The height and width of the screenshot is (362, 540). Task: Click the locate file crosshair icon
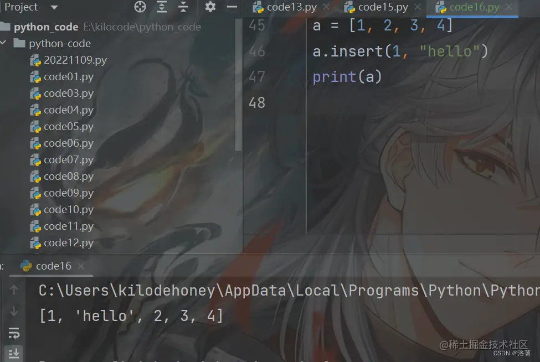(x=140, y=7)
